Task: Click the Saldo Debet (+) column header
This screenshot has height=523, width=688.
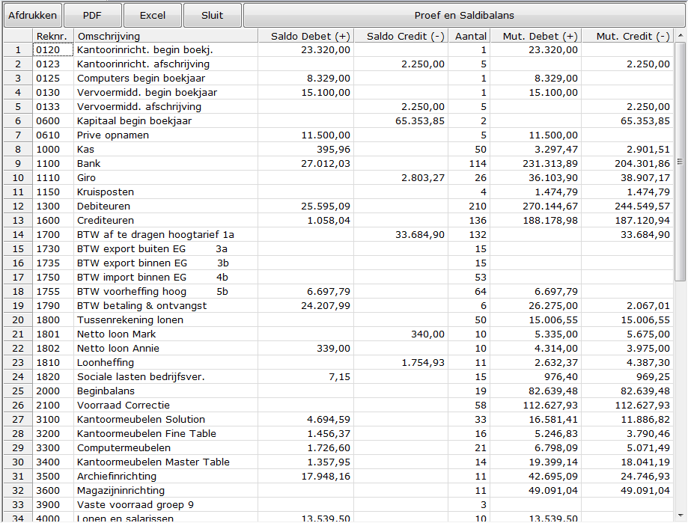Action: (305, 36)
